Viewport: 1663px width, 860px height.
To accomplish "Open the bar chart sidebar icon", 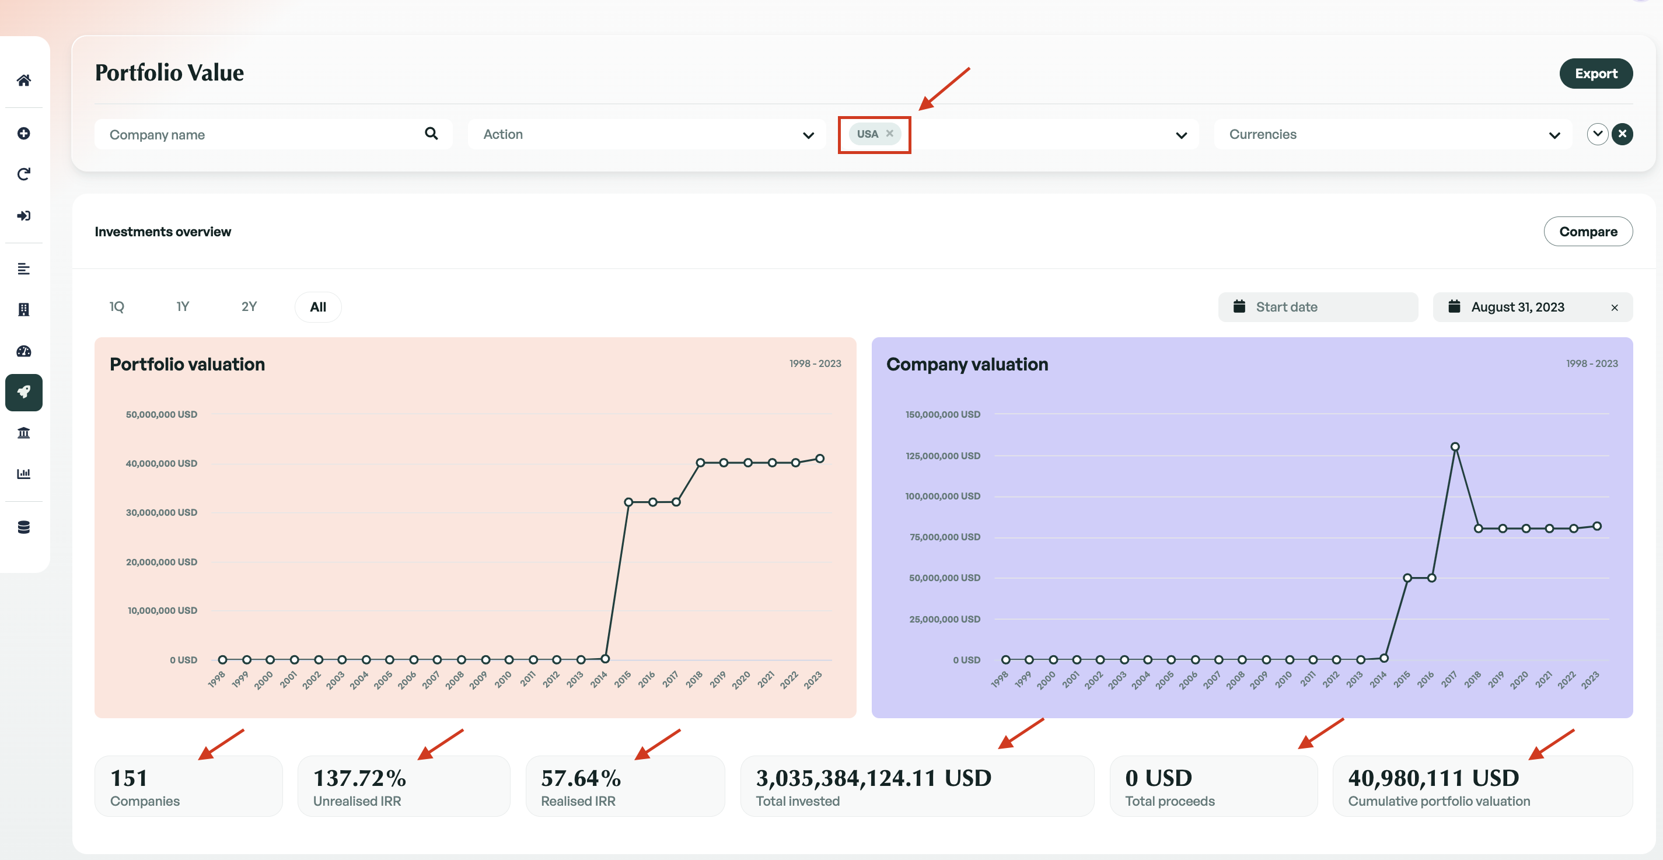I will tap(24, 474).
